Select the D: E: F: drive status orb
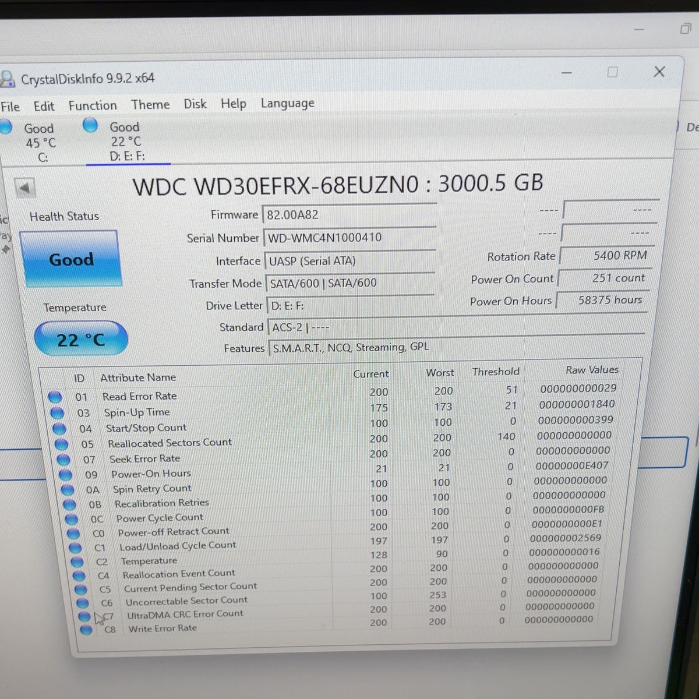The height and width of the screenshot is (699, 699). pyautogui.click(x=90, y=125)
